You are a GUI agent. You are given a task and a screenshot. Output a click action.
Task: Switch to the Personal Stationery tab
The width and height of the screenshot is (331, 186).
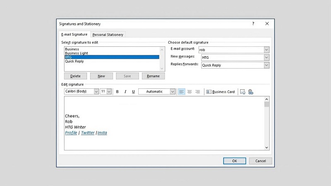[108, 35]
